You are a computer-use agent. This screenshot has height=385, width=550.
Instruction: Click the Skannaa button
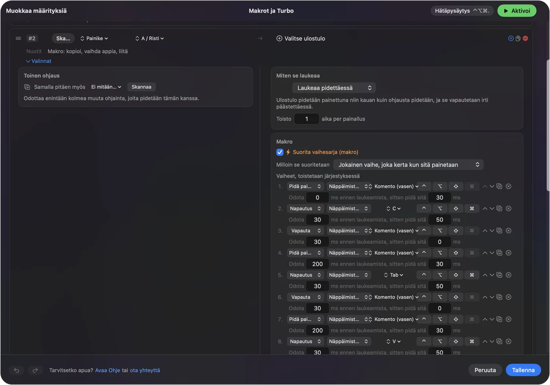point(141,87)
